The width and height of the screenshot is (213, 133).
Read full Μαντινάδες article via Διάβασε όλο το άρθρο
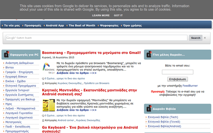[x=76, y=110]
